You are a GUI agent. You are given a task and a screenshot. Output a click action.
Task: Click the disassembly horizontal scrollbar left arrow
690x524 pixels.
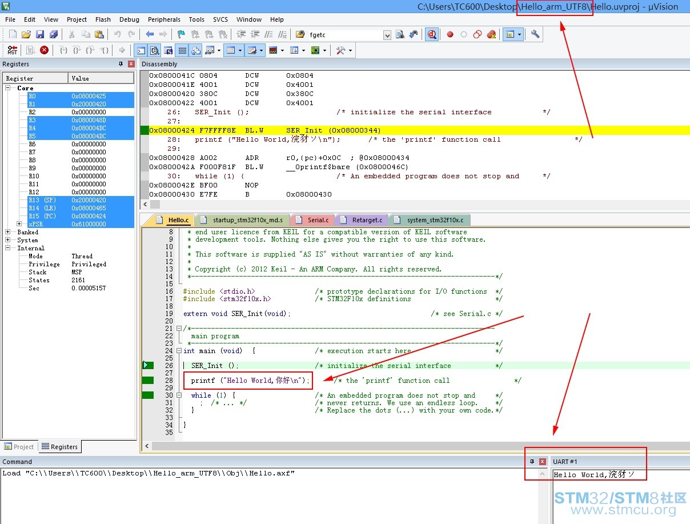coord(146,204)
